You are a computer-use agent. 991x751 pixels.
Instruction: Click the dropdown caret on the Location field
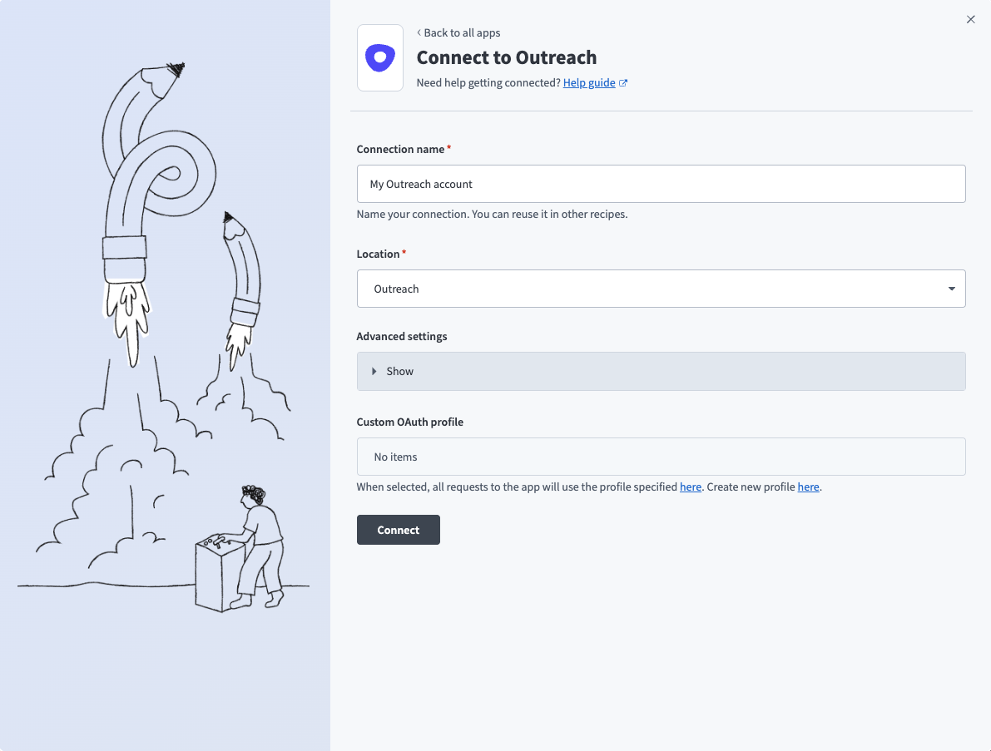(951, 289)
